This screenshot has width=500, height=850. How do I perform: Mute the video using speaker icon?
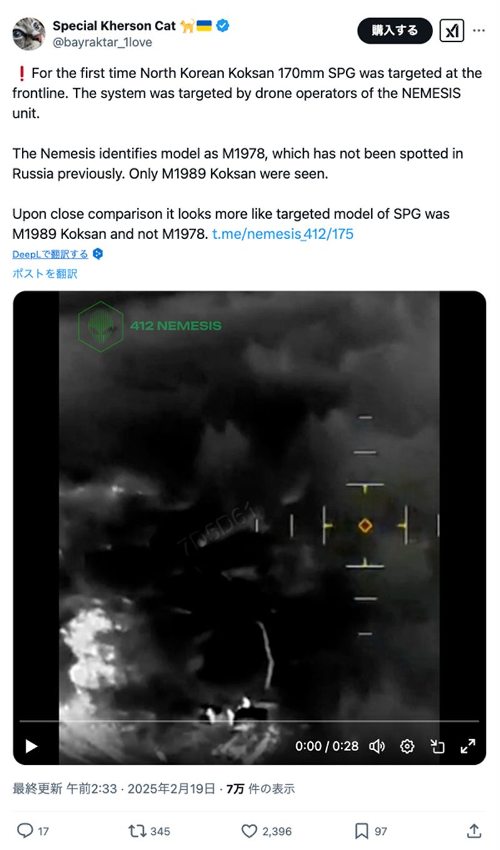coord(377,746)
